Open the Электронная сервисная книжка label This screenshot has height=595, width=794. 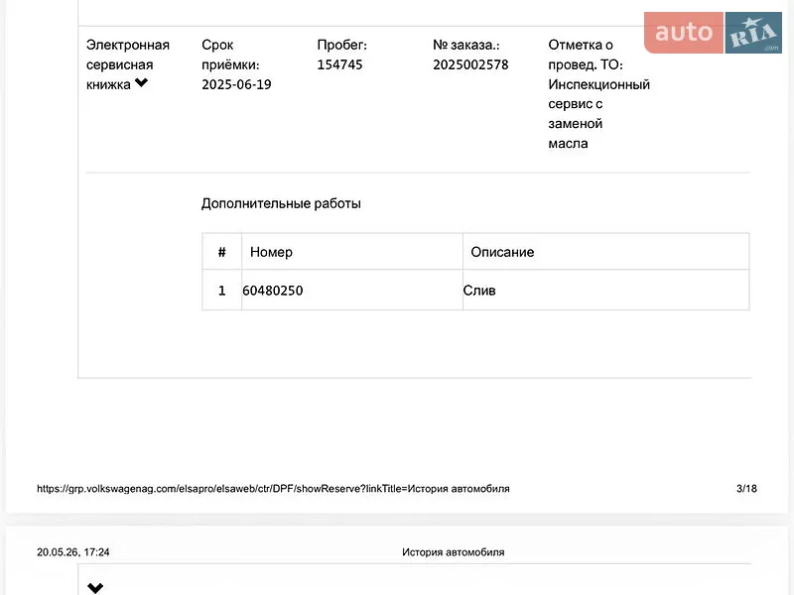pyautogui.click(x=128, y=64)
